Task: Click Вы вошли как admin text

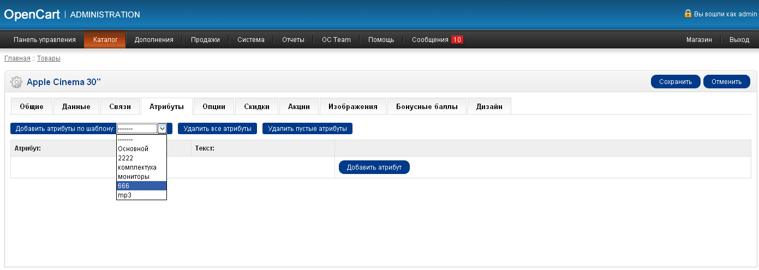Action: pyautogui.click(x=725, y=14)
